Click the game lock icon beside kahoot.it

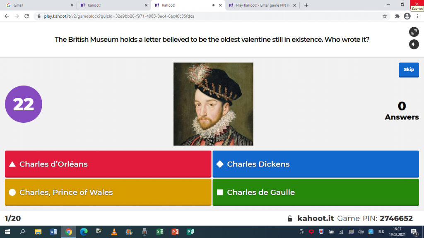(289, 218)
